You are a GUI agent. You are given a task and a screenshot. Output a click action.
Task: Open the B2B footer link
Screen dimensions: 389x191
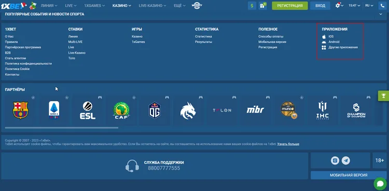coord(8,52)
